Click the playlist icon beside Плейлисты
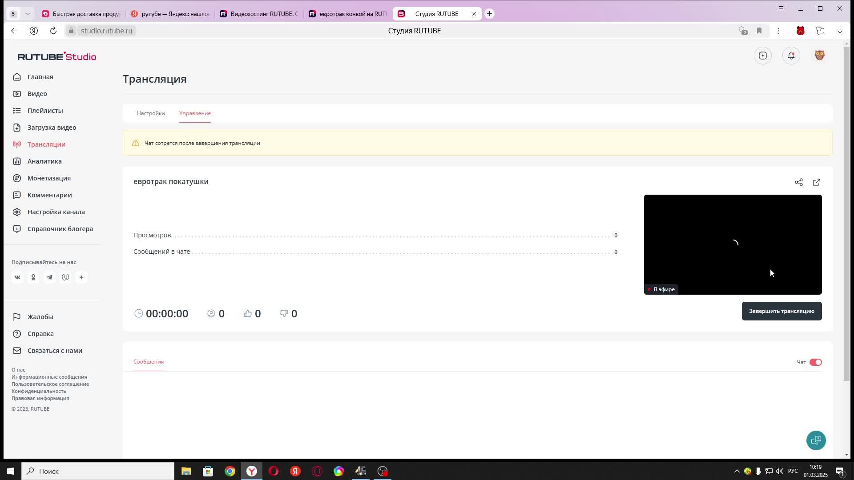 click(x=17, y=111)
